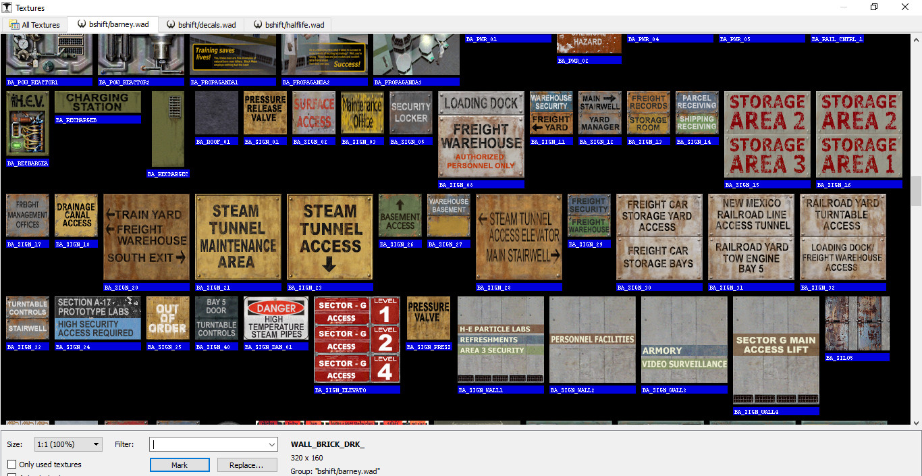Choose the Loading Dock Freight Warehouse texture
This screenshot has width=922, height=476.
481,134
